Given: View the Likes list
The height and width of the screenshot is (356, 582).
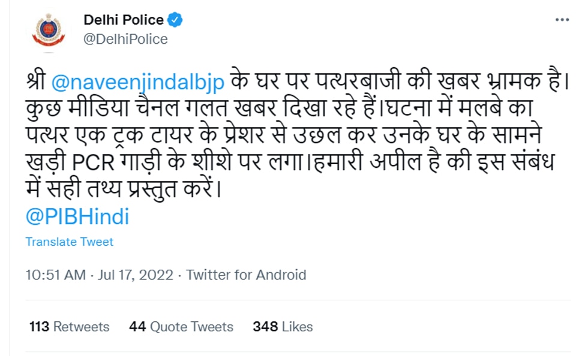Looking at the screenshot, I should [298, 327].
